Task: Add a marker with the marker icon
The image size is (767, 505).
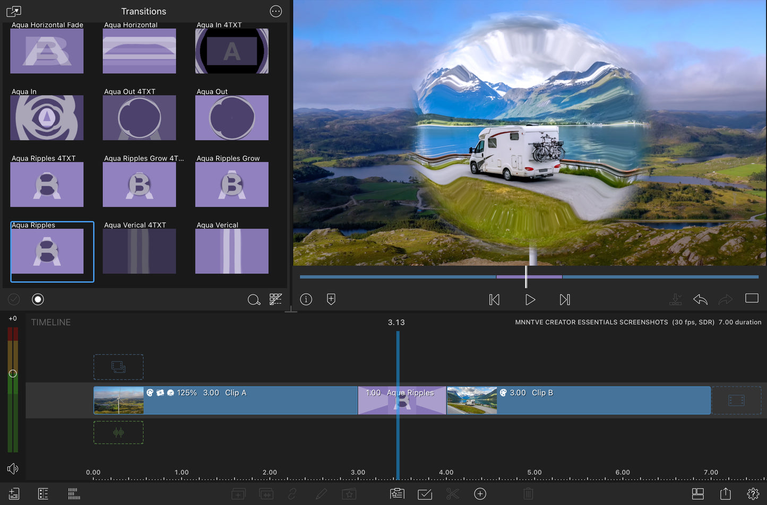Action: tap(331, 299)
